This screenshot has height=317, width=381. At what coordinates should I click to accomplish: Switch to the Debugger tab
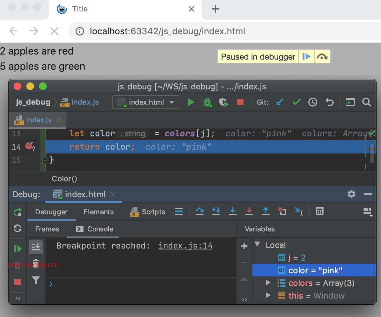[x=51, y=212]
